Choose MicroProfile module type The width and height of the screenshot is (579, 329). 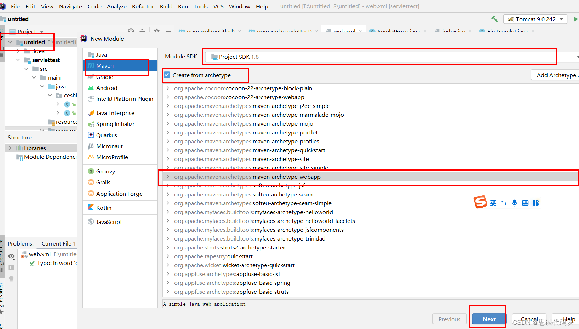pos(120,157)
